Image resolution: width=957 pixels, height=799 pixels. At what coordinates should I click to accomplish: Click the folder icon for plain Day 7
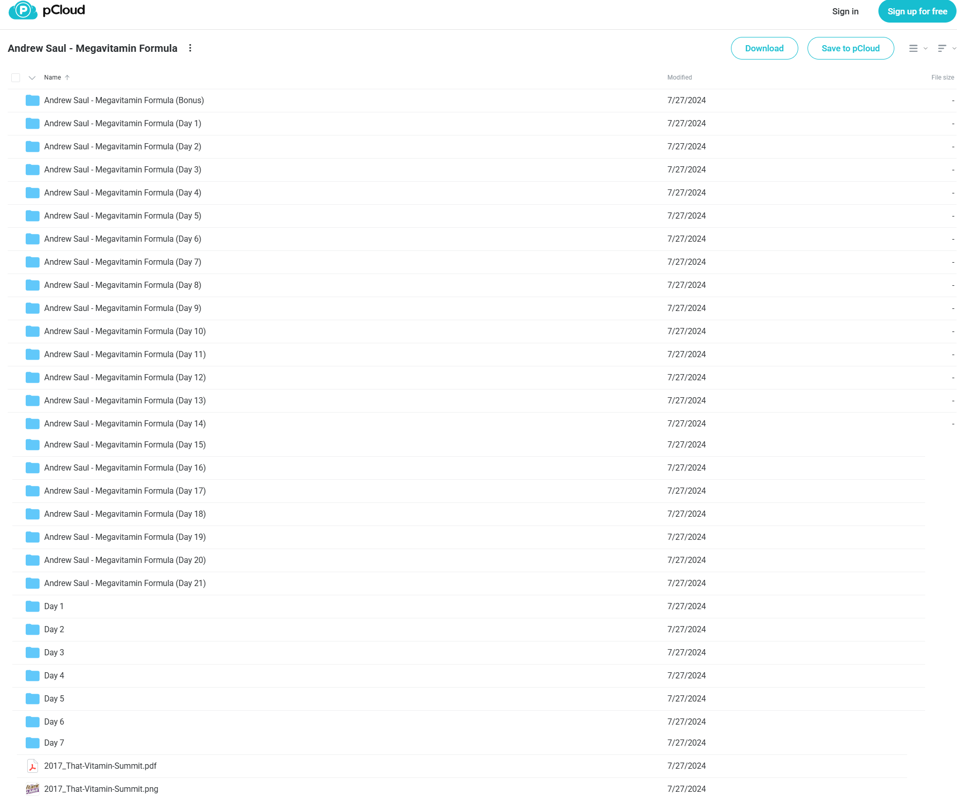[x=33, y=743]
